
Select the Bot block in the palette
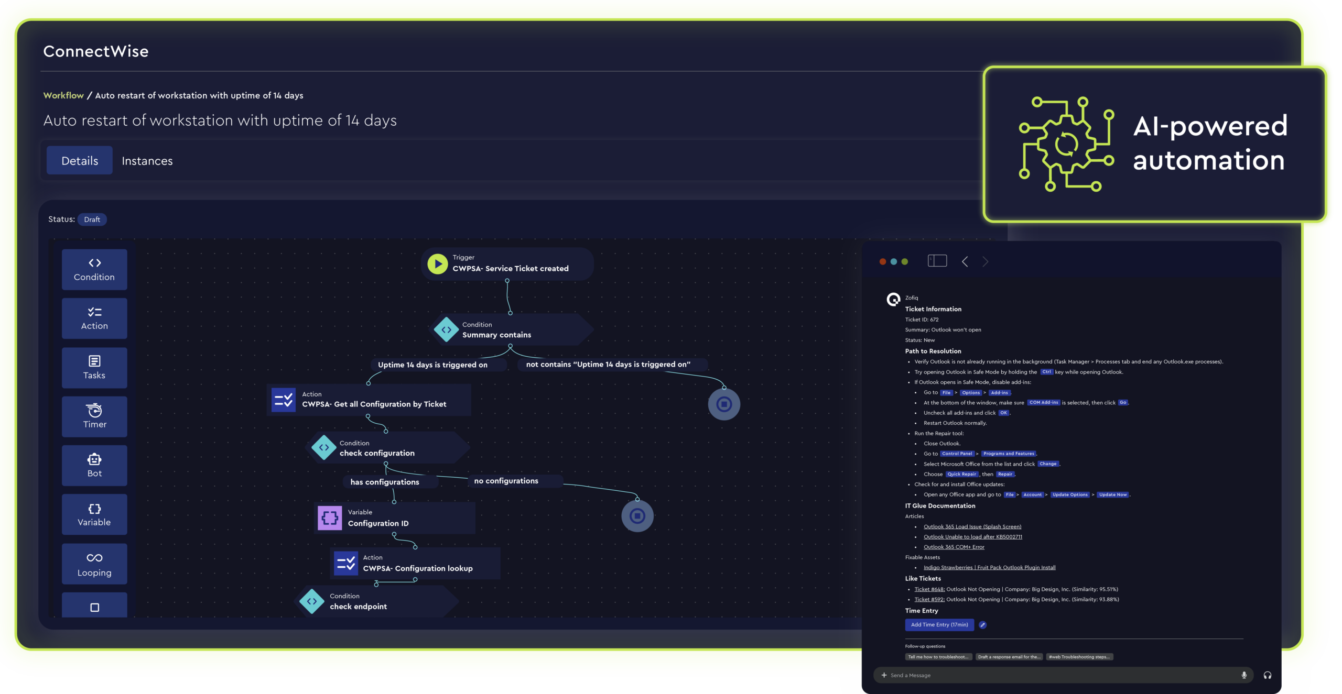(x=94, y=466)
